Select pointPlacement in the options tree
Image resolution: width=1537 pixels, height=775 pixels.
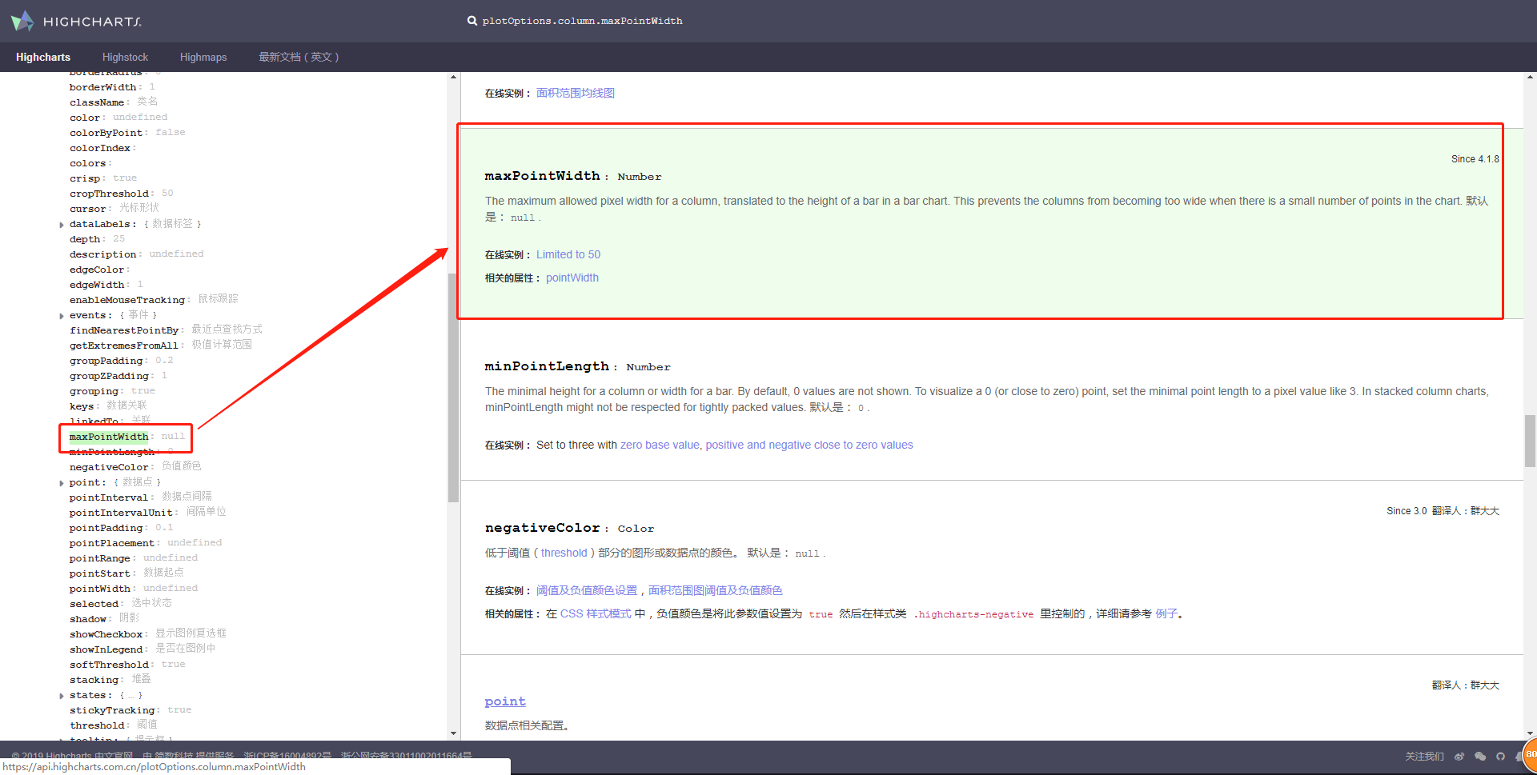click(x=111, y=543)
